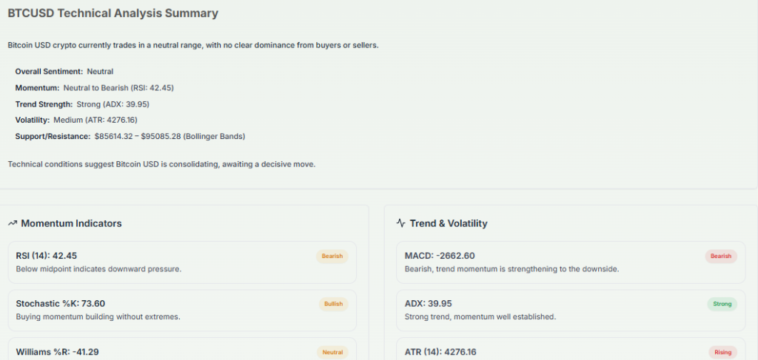Select the ADX: 39.95 card title

[x=430, y=303]
